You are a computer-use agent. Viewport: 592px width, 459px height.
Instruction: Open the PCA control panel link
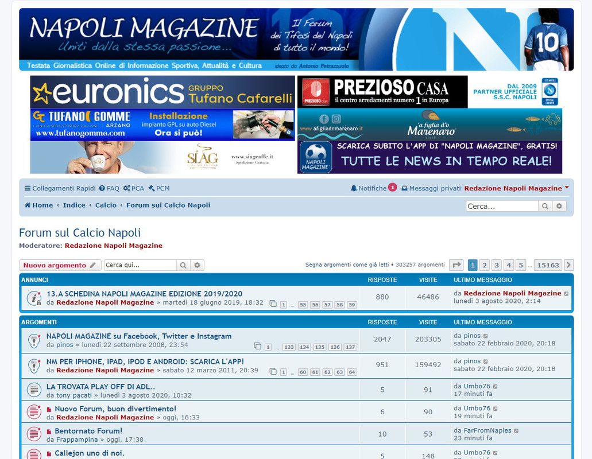133,188
